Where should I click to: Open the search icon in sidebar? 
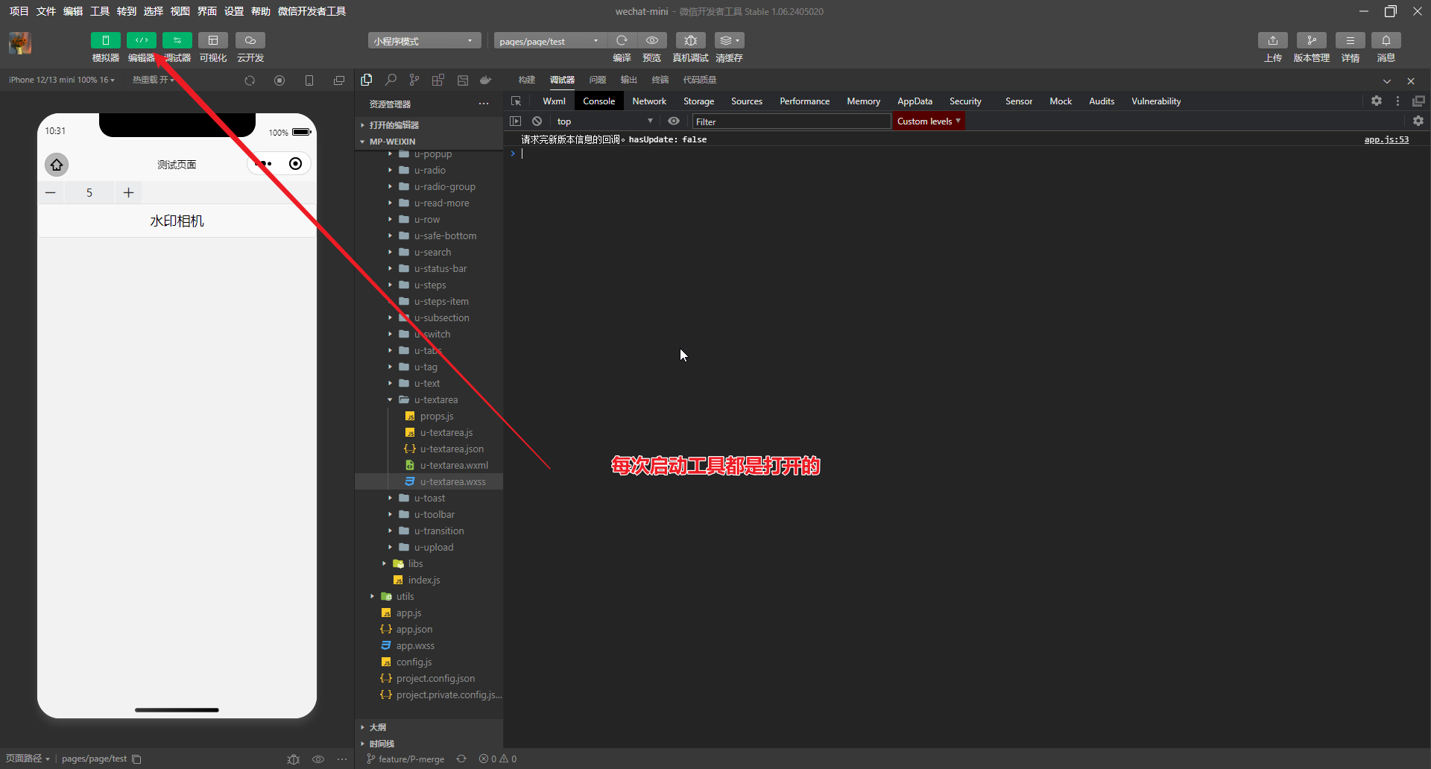point(391,80)
